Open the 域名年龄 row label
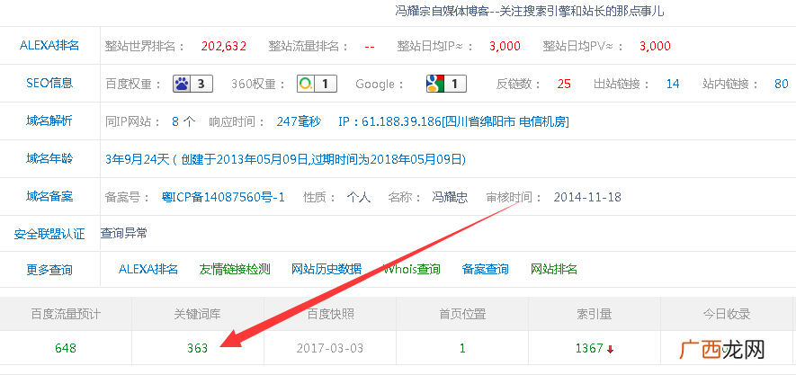 click(x=49, y=159)
